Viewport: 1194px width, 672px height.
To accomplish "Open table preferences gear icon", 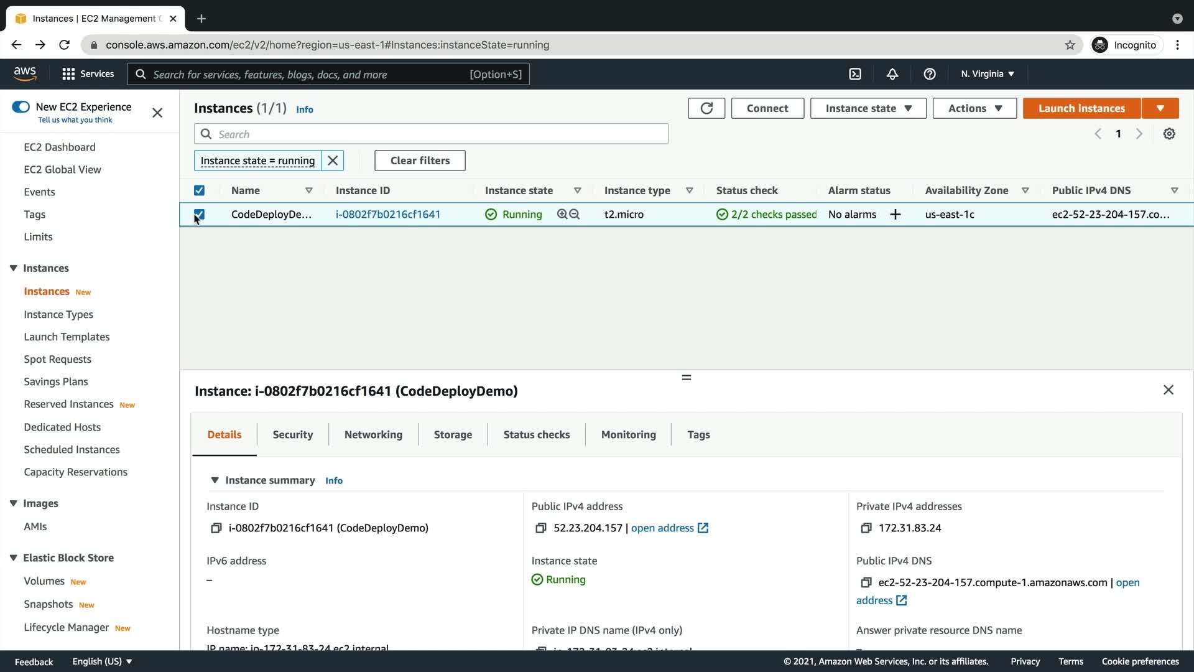I will point(1169,134).
